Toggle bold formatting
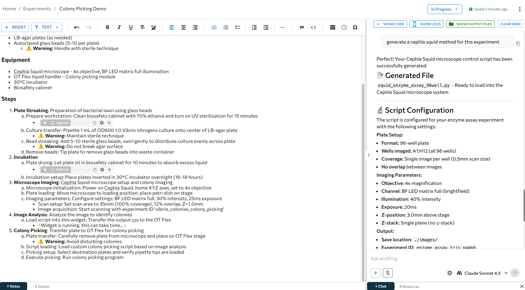Screen dimensions: 525x290 pos(108,27)
